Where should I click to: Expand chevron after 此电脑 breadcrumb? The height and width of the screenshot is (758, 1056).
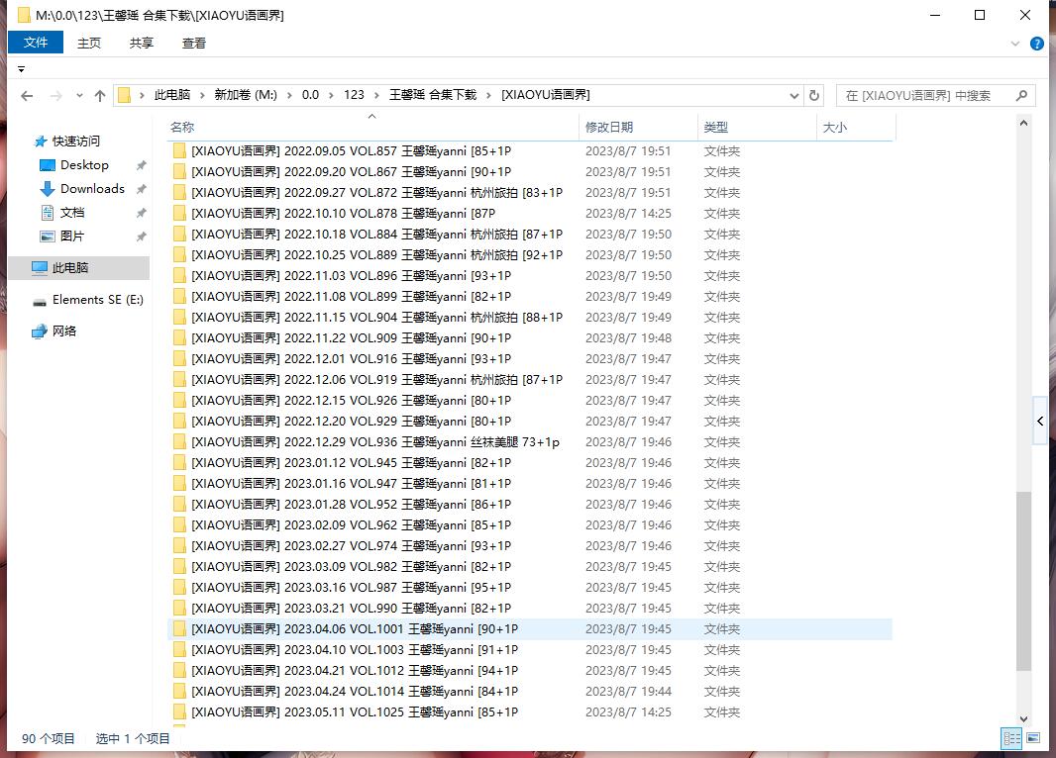pyautogui.click(x=202, y=96)
